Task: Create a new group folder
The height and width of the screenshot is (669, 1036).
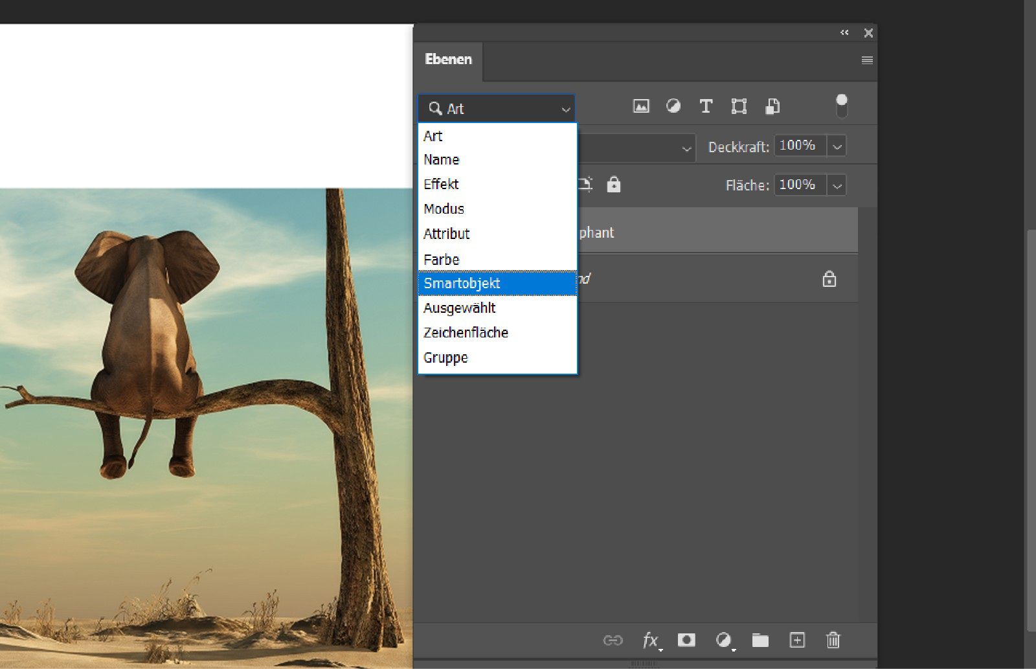Action: [760, 641]
